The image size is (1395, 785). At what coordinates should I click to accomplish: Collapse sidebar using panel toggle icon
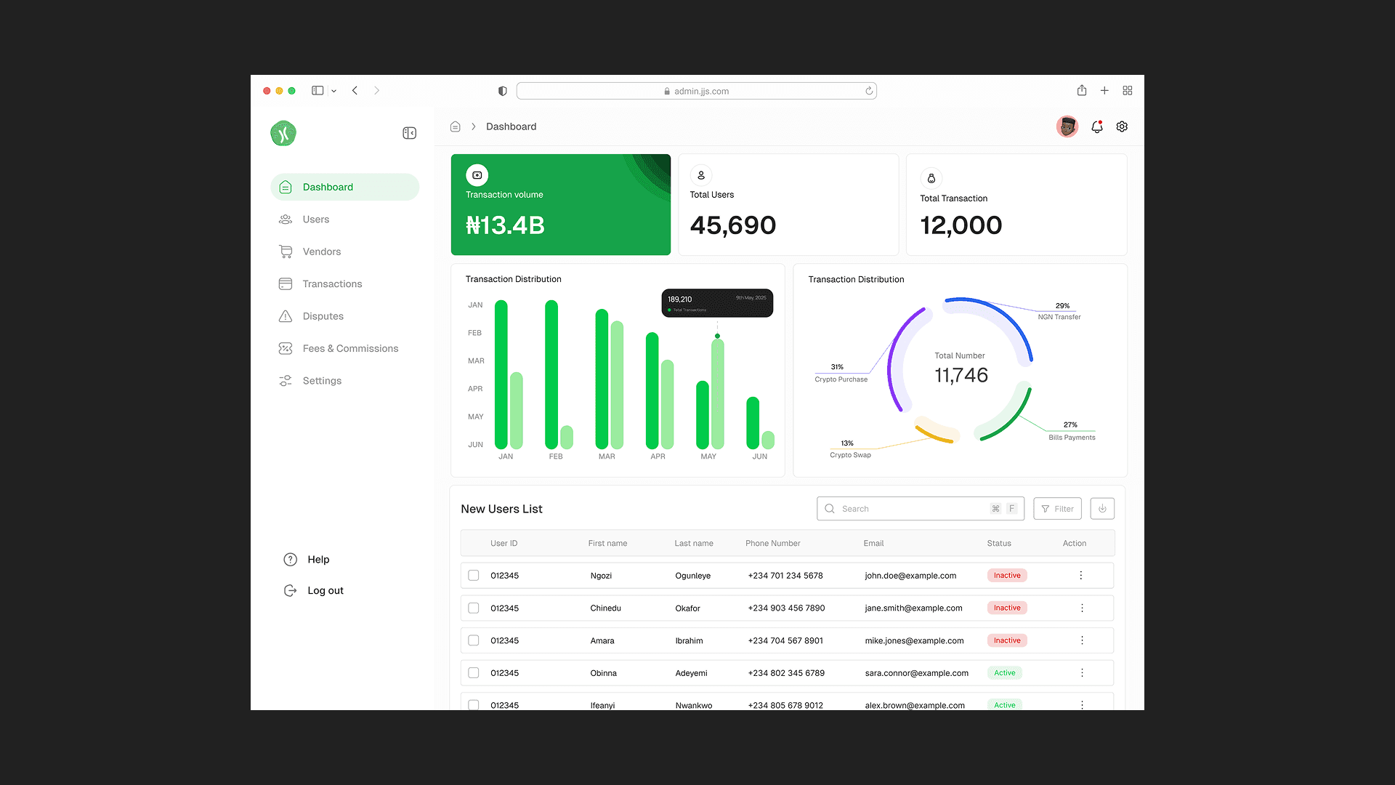pos(409,133)
